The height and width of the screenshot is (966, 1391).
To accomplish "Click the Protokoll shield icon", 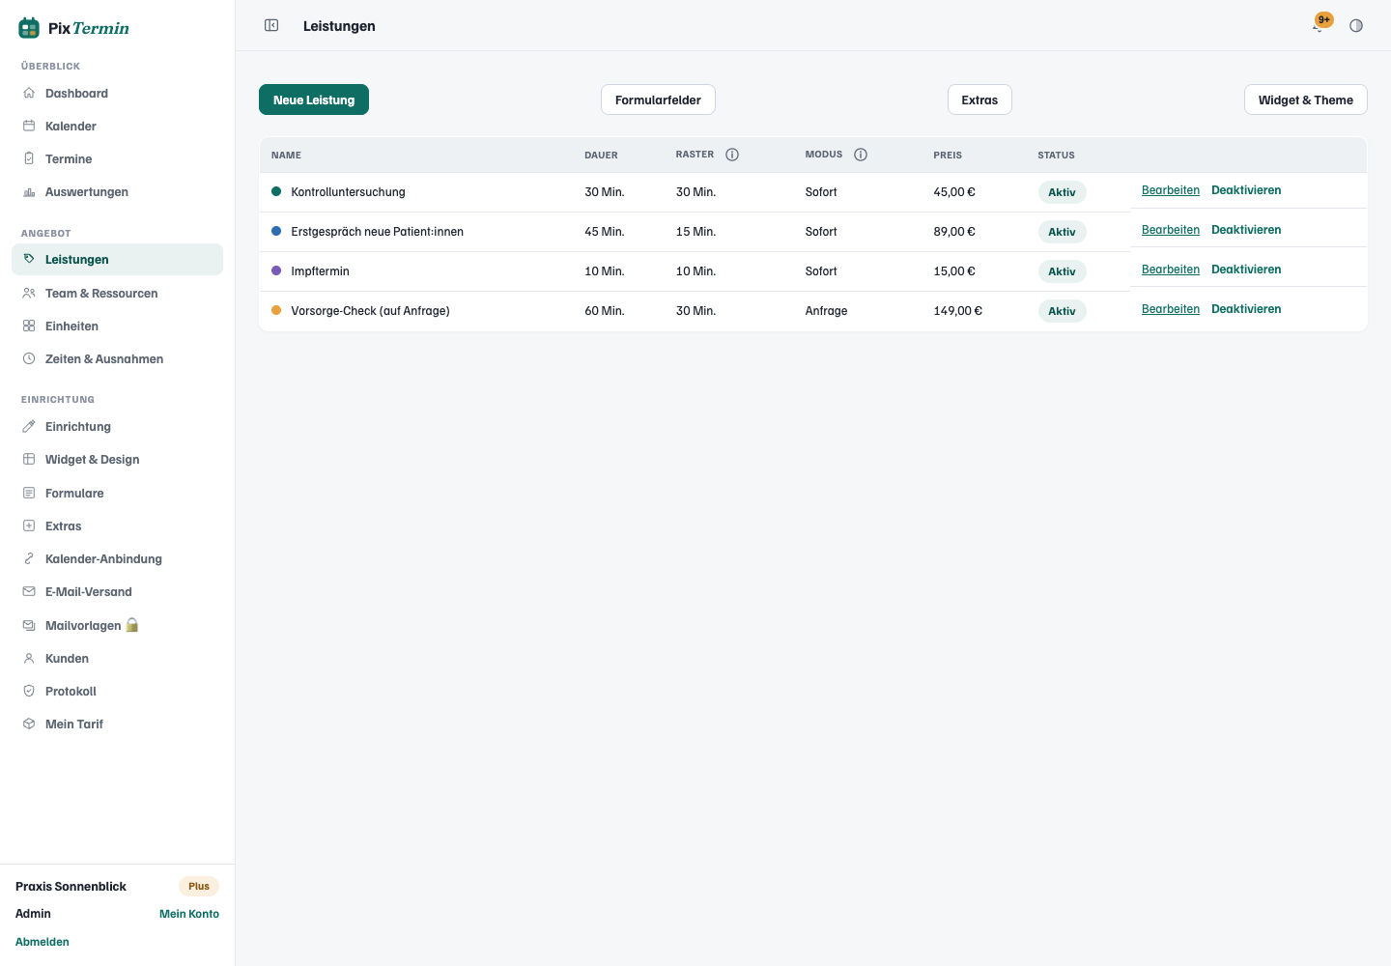I will point(29,692).
